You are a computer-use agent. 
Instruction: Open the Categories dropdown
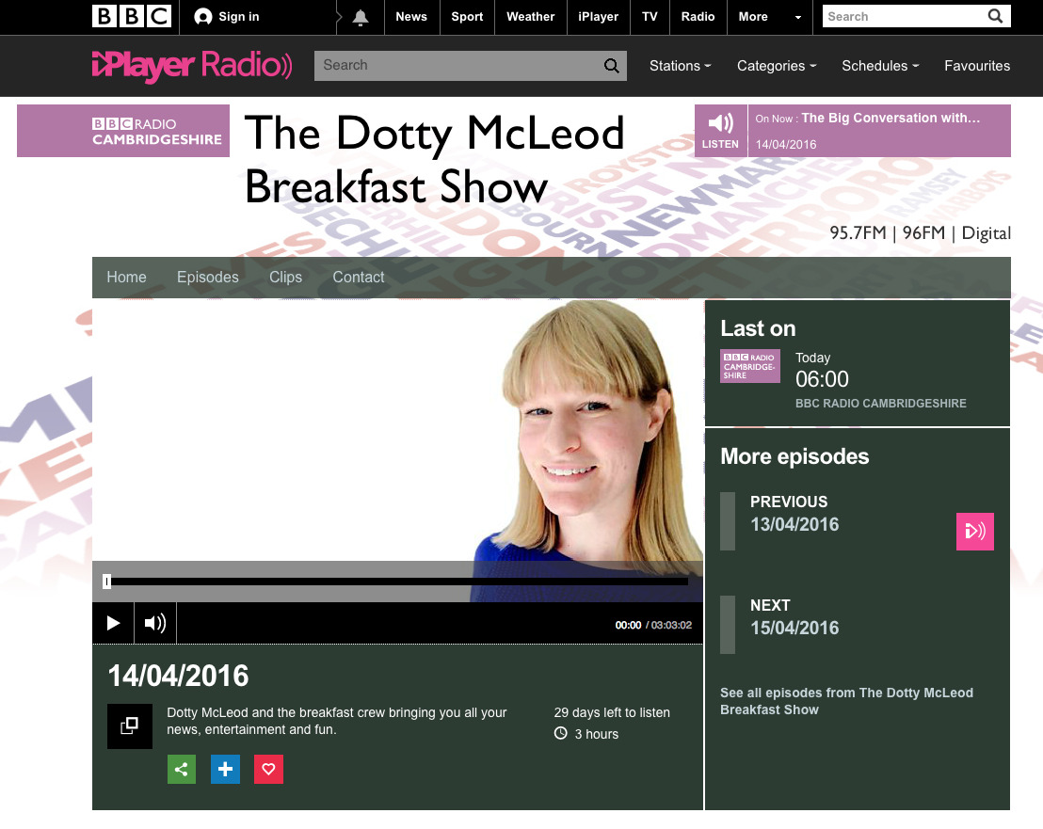click(777, 66)
